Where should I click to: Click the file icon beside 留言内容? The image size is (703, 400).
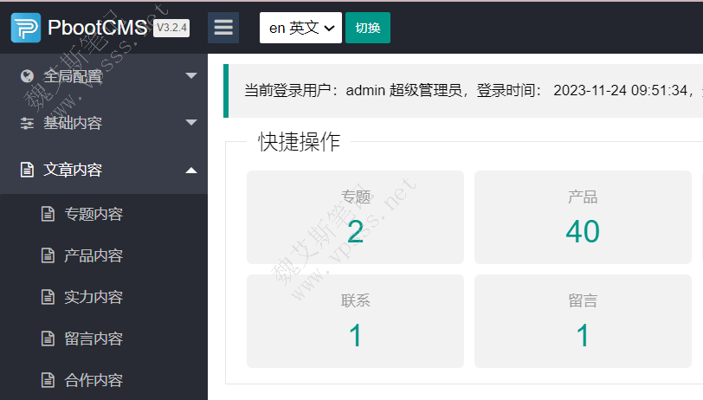[x=48, y=339]
